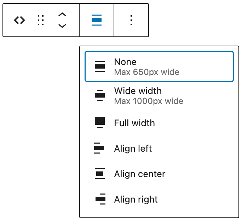Choose the Full width option
Image resolution: width=242 pixels, height=222 pixels.
[159, 123]
